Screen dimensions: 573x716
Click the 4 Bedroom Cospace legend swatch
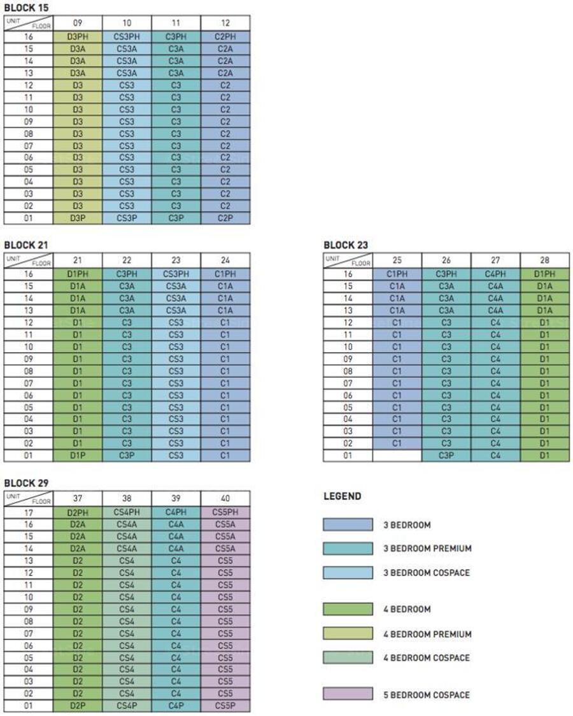click(x=348, y=657)
